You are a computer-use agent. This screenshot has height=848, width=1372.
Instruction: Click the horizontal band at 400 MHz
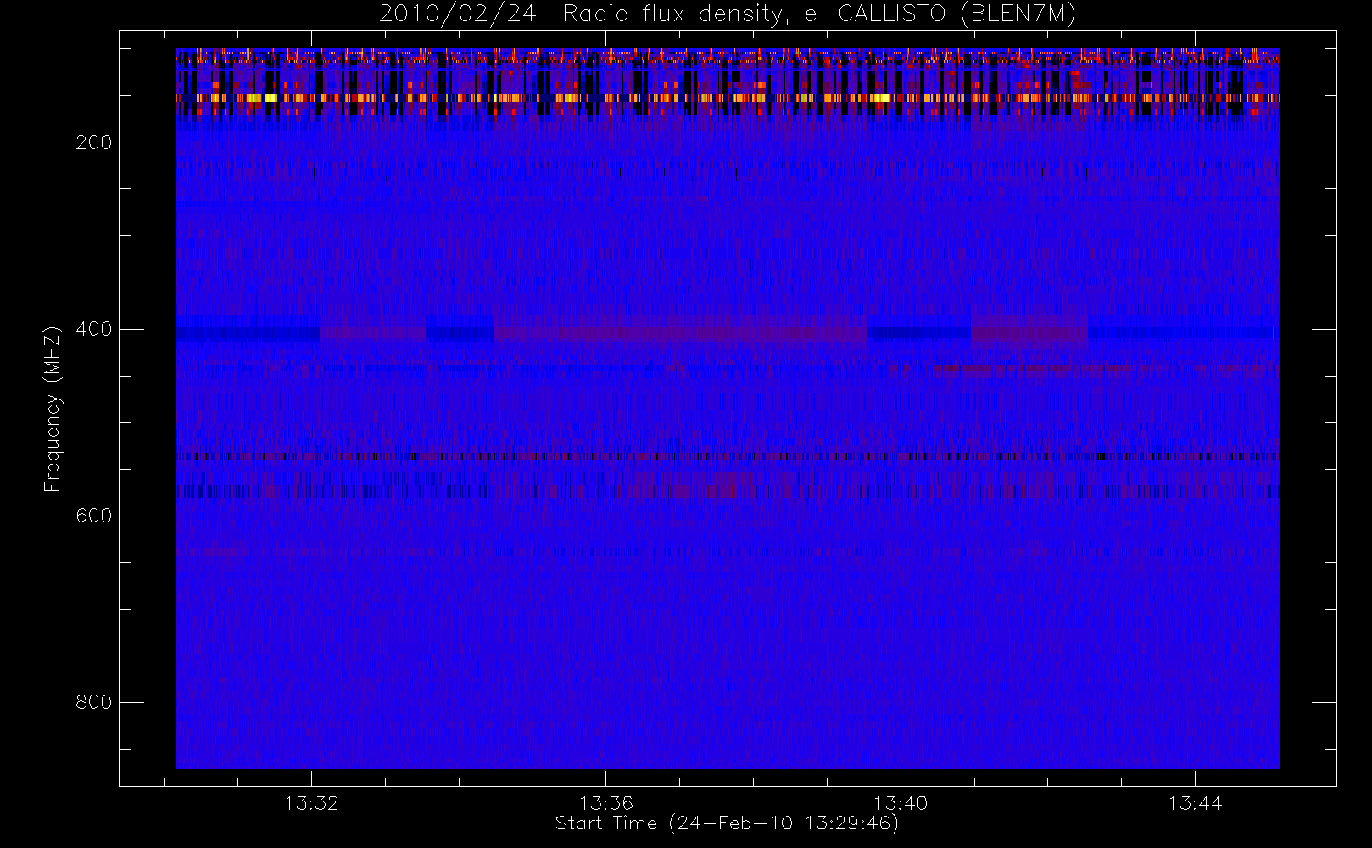(x=728, y=333)
